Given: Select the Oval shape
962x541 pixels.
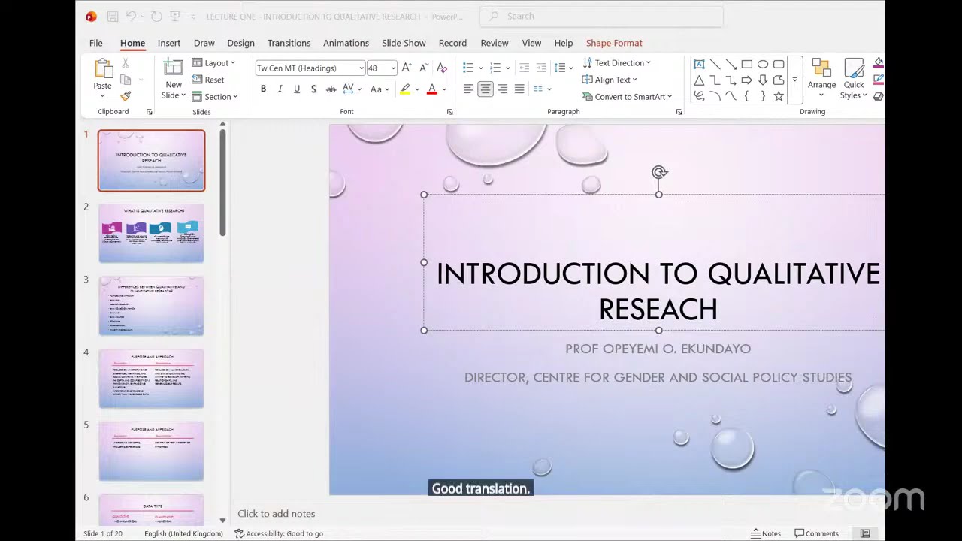Looking at the screenshot, I should click(763, 64).
